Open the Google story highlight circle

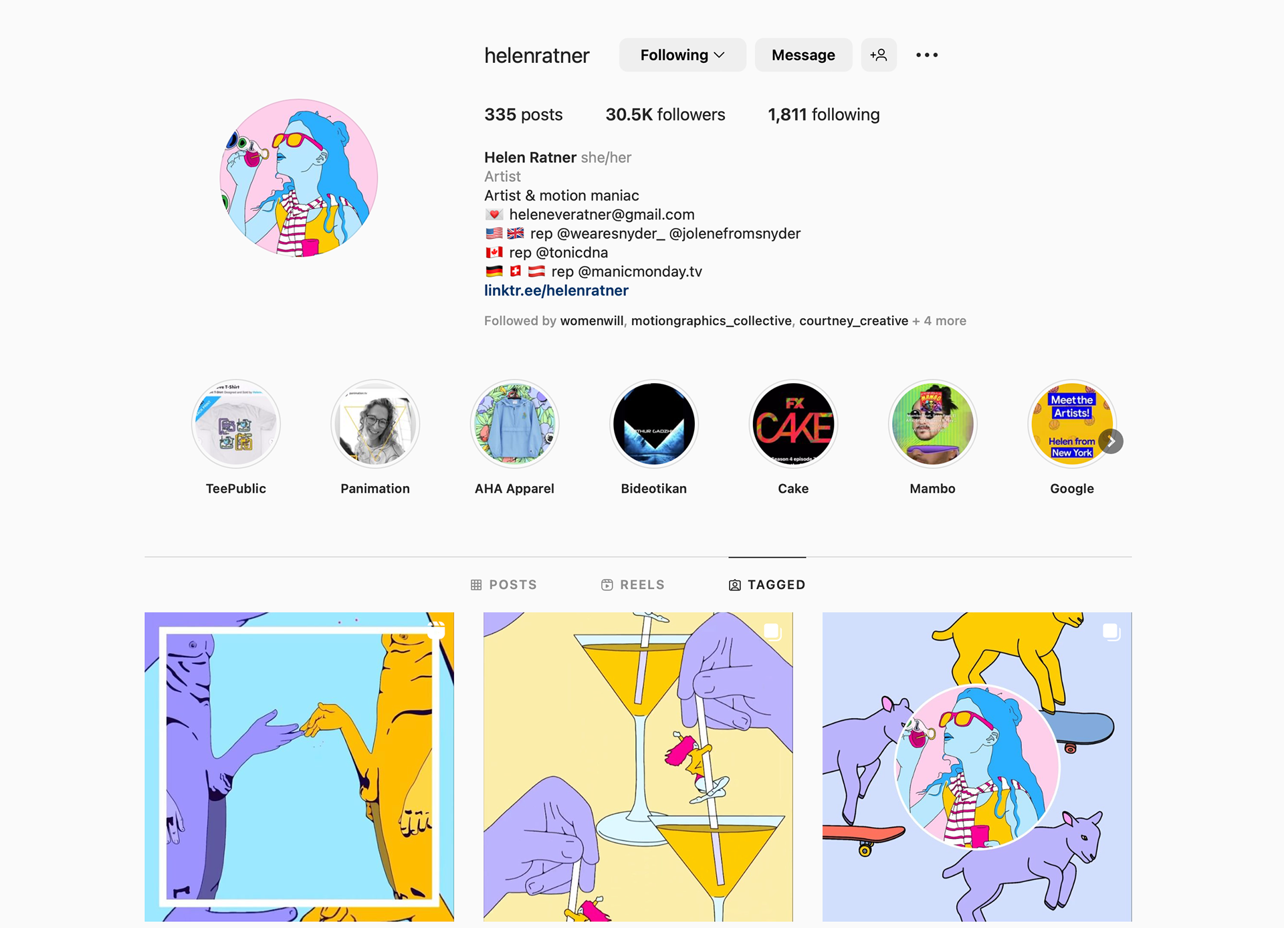(1072, 424)
